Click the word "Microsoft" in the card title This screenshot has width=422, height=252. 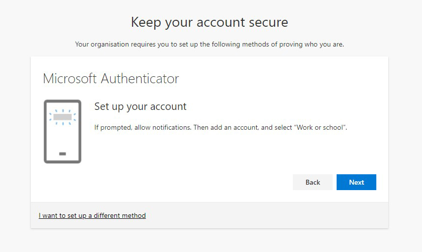(70, 79)
